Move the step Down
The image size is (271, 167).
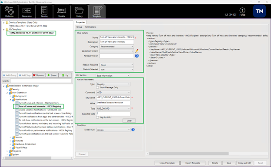click(52, 75)
